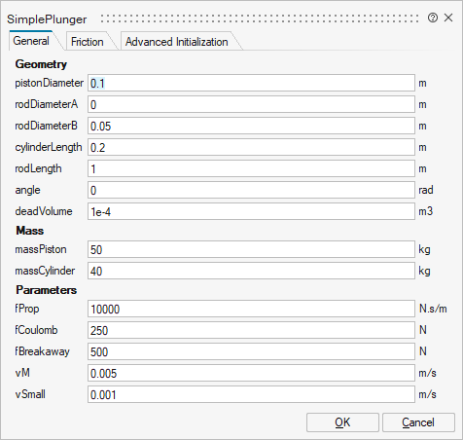Click the fProp parameter field
This screenshot has height=440, width=463.
[251, 309]
